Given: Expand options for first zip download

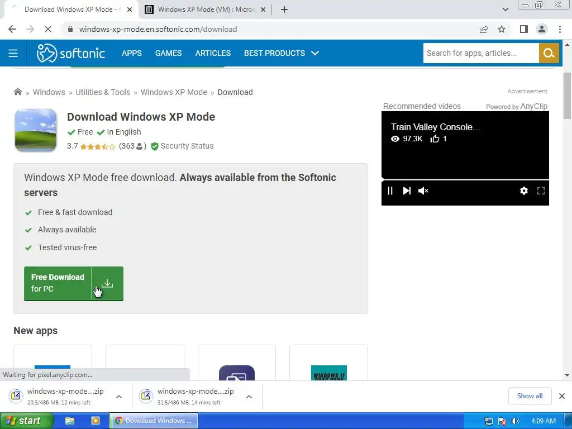Looking at the screenshot, I should coord(119,397).
